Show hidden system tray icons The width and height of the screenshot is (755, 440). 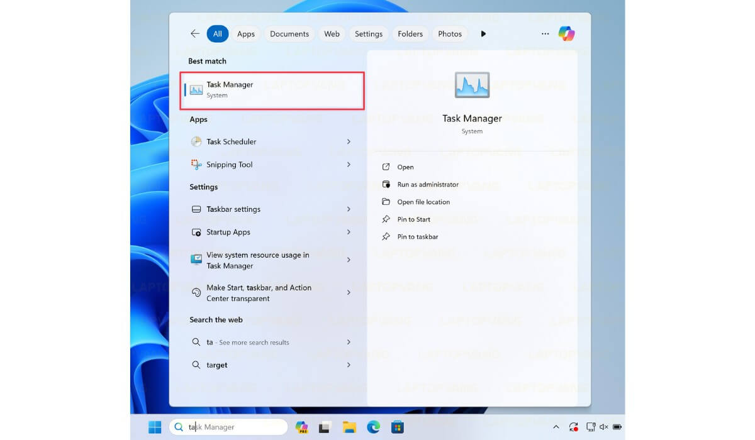[556, 427]
